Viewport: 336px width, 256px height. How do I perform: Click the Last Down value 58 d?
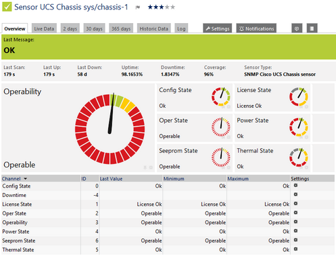click(82, 74)
